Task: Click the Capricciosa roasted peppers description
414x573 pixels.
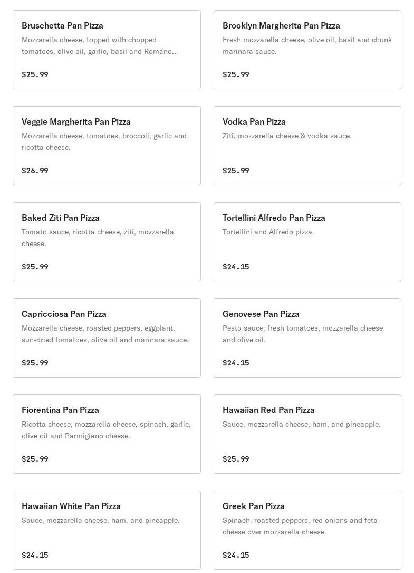Action: click(105, 334)
